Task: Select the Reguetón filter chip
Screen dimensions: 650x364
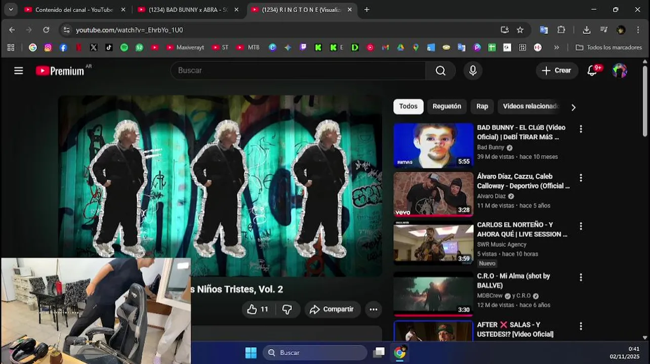Action: click(447, 107)
